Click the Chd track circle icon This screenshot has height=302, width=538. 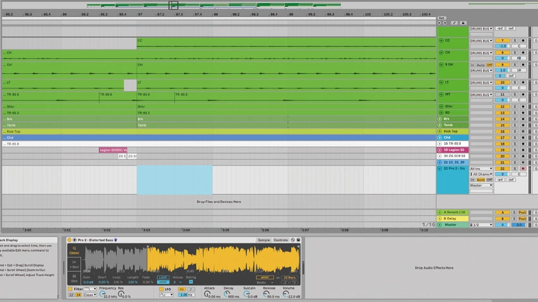tap(439, 137)
